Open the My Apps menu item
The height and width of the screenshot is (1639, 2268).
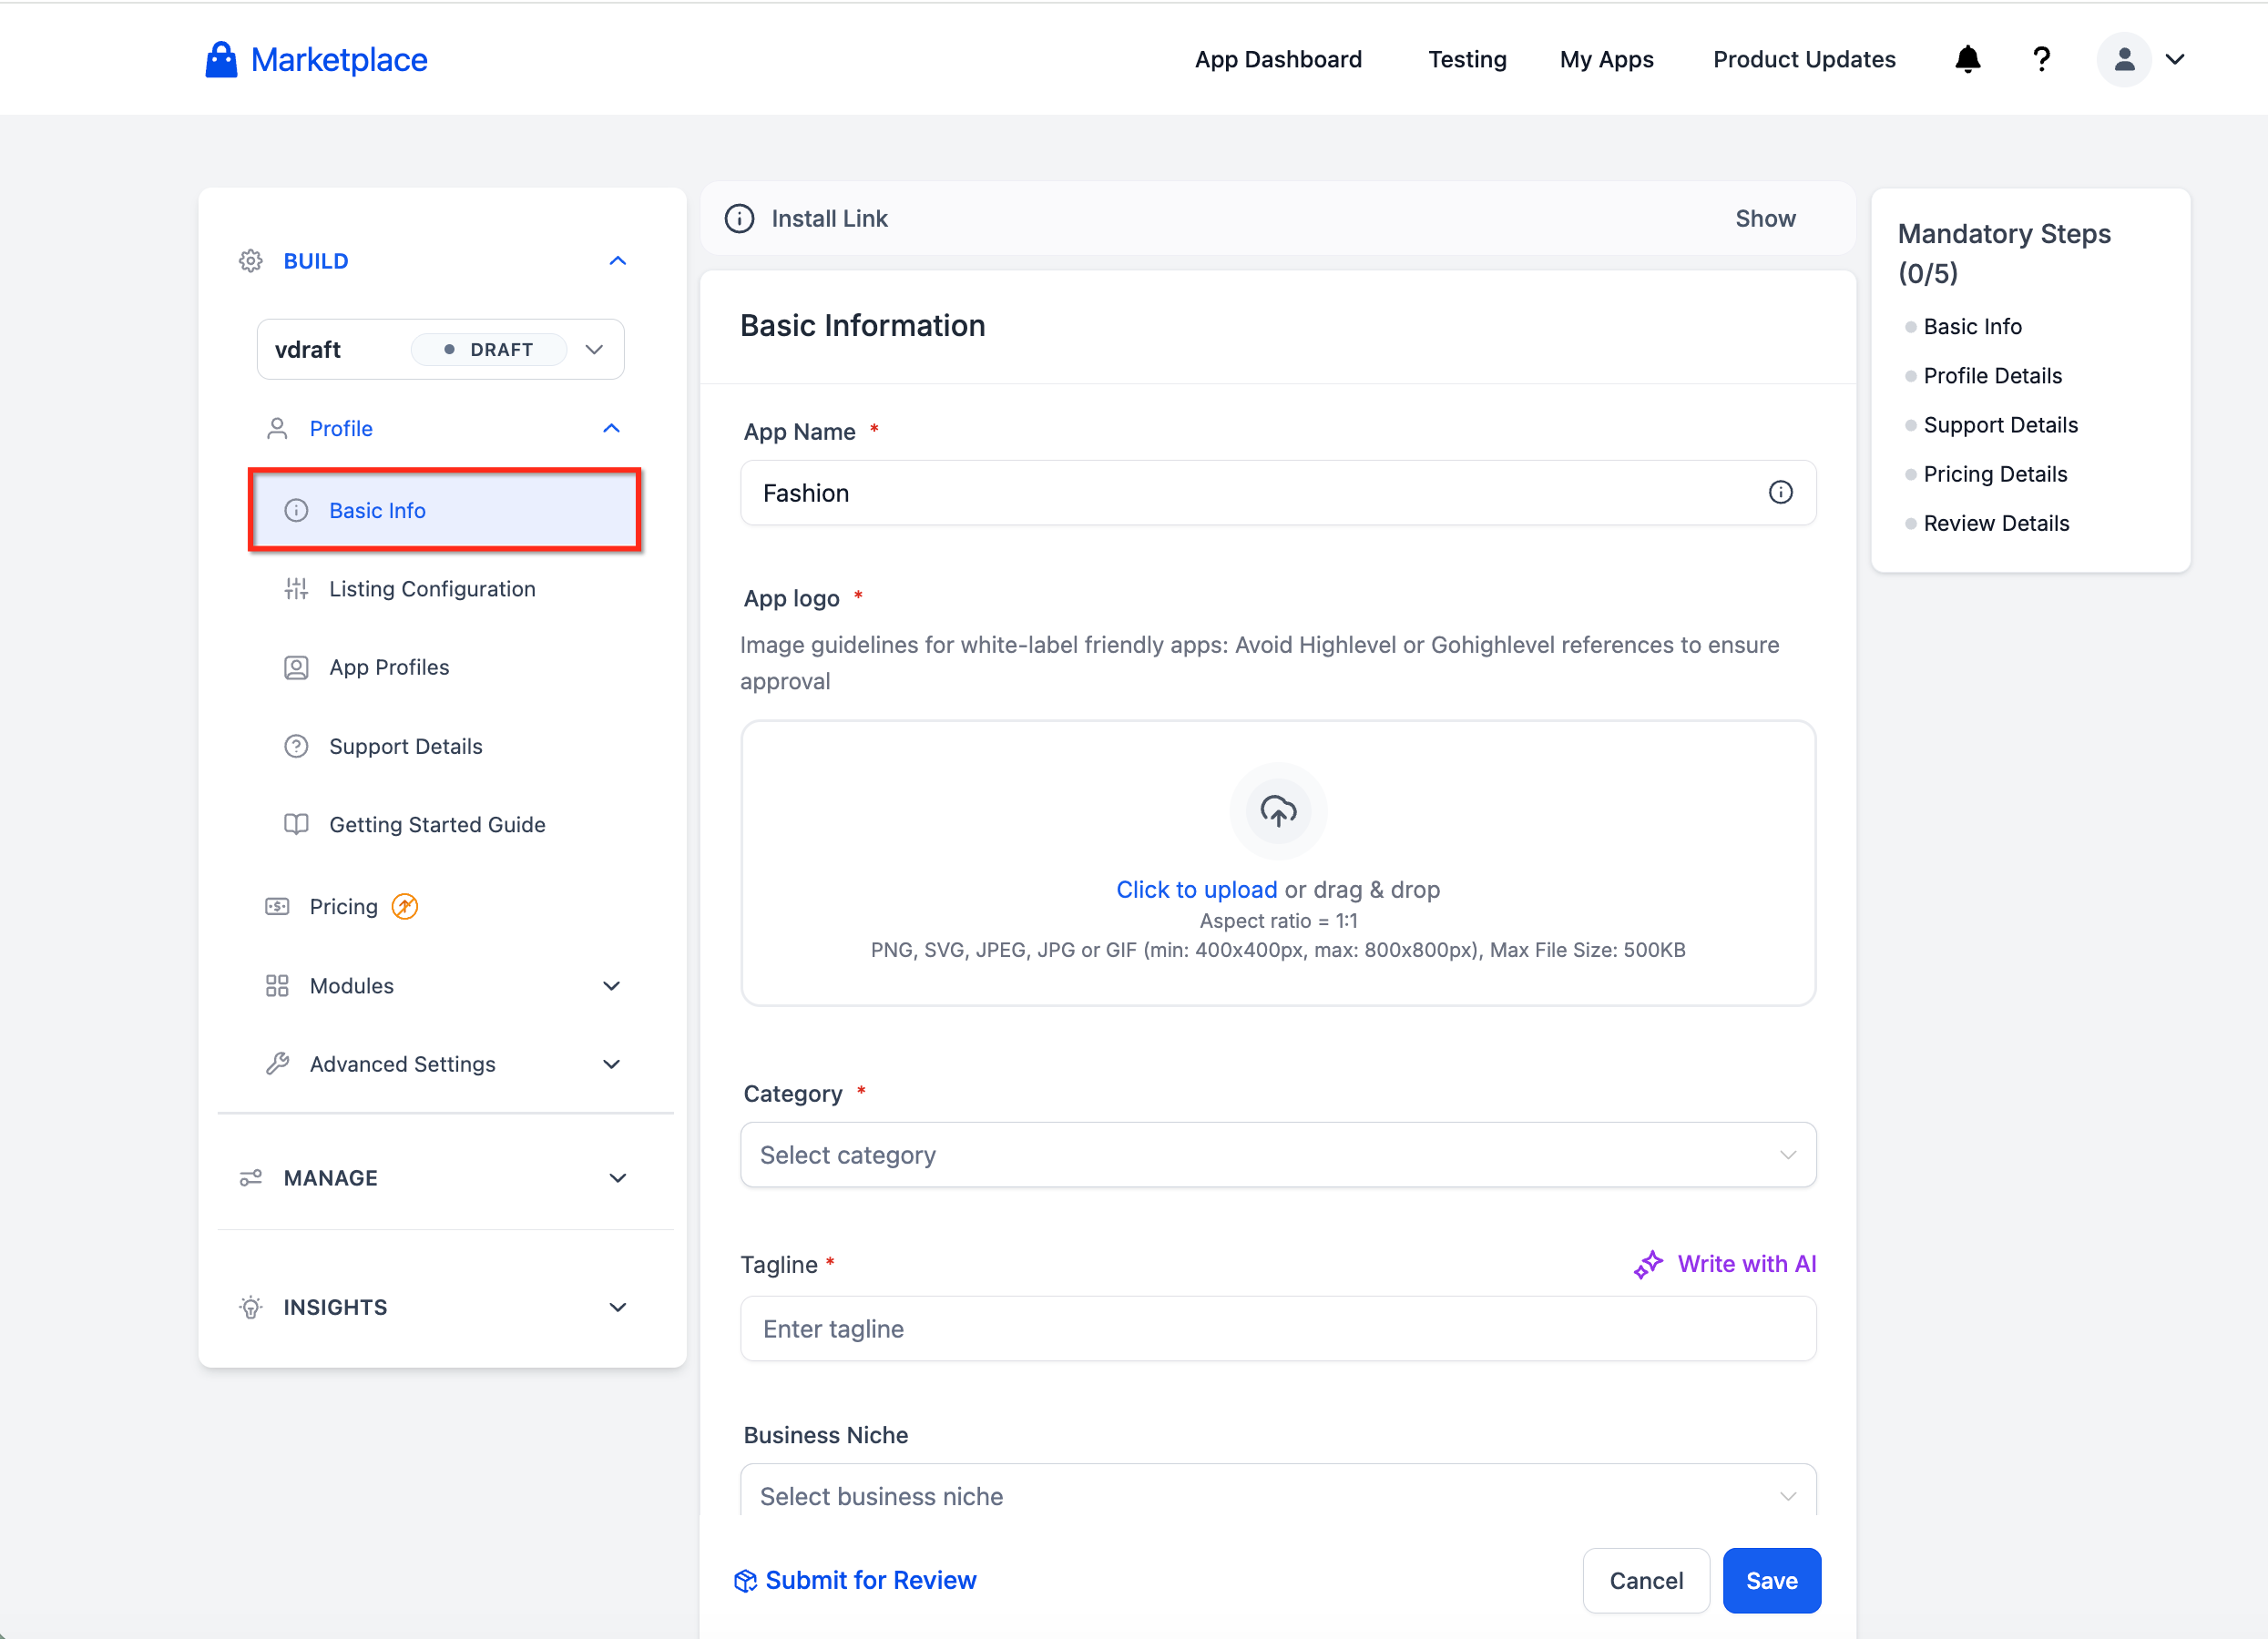point(1606,60)
